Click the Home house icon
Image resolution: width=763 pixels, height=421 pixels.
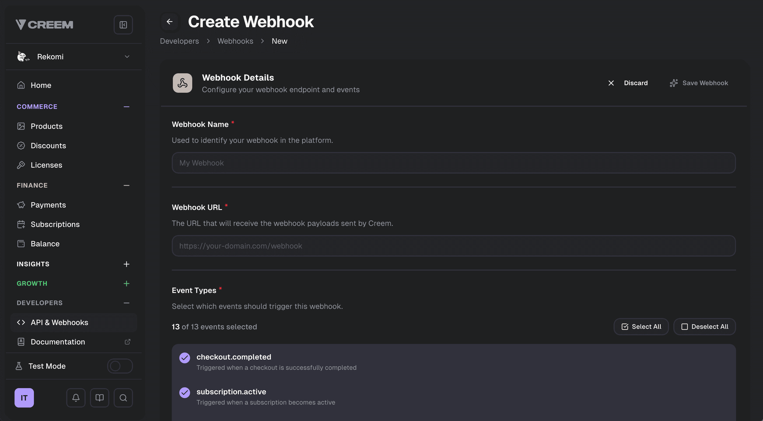pos(21,85)
